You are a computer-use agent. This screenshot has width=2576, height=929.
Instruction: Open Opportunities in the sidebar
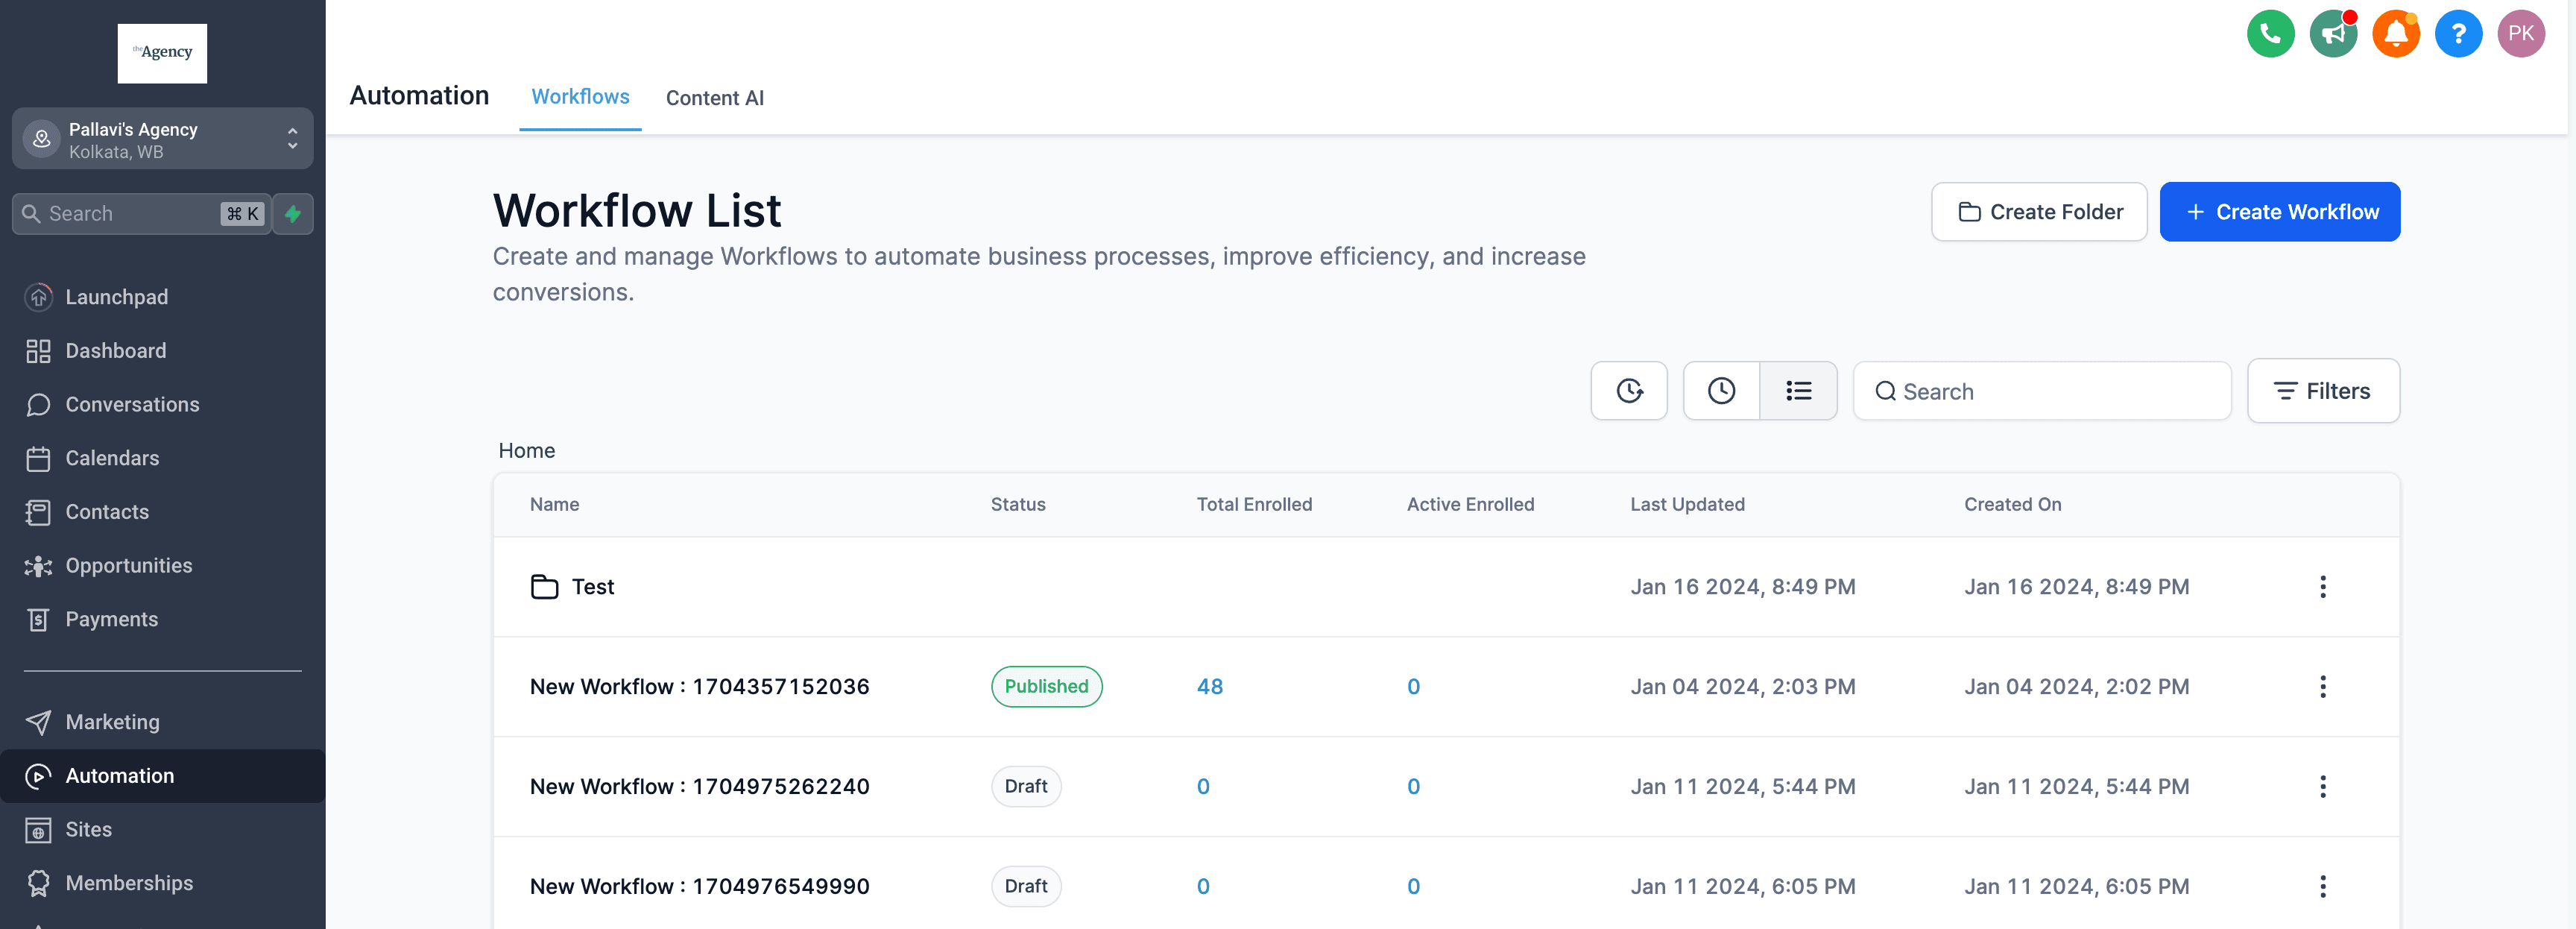click(x=128, y=566)
